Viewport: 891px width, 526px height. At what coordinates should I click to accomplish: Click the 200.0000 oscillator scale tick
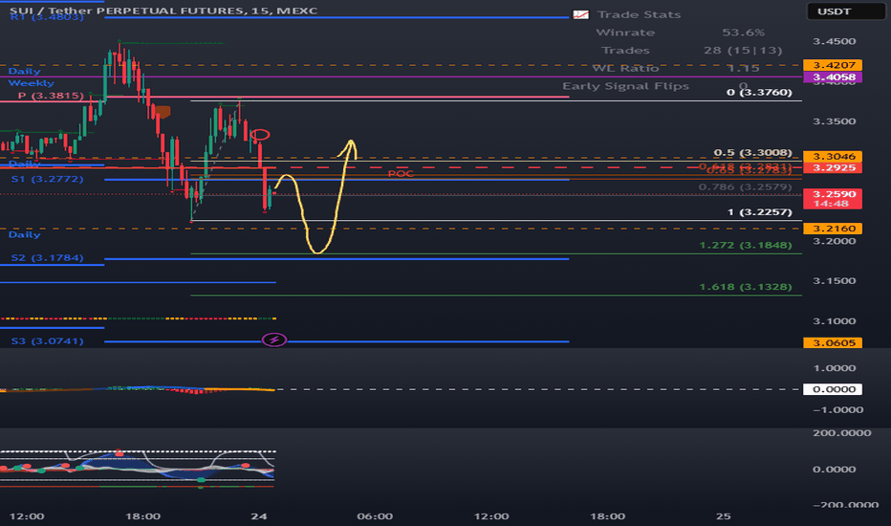[841, 432]
